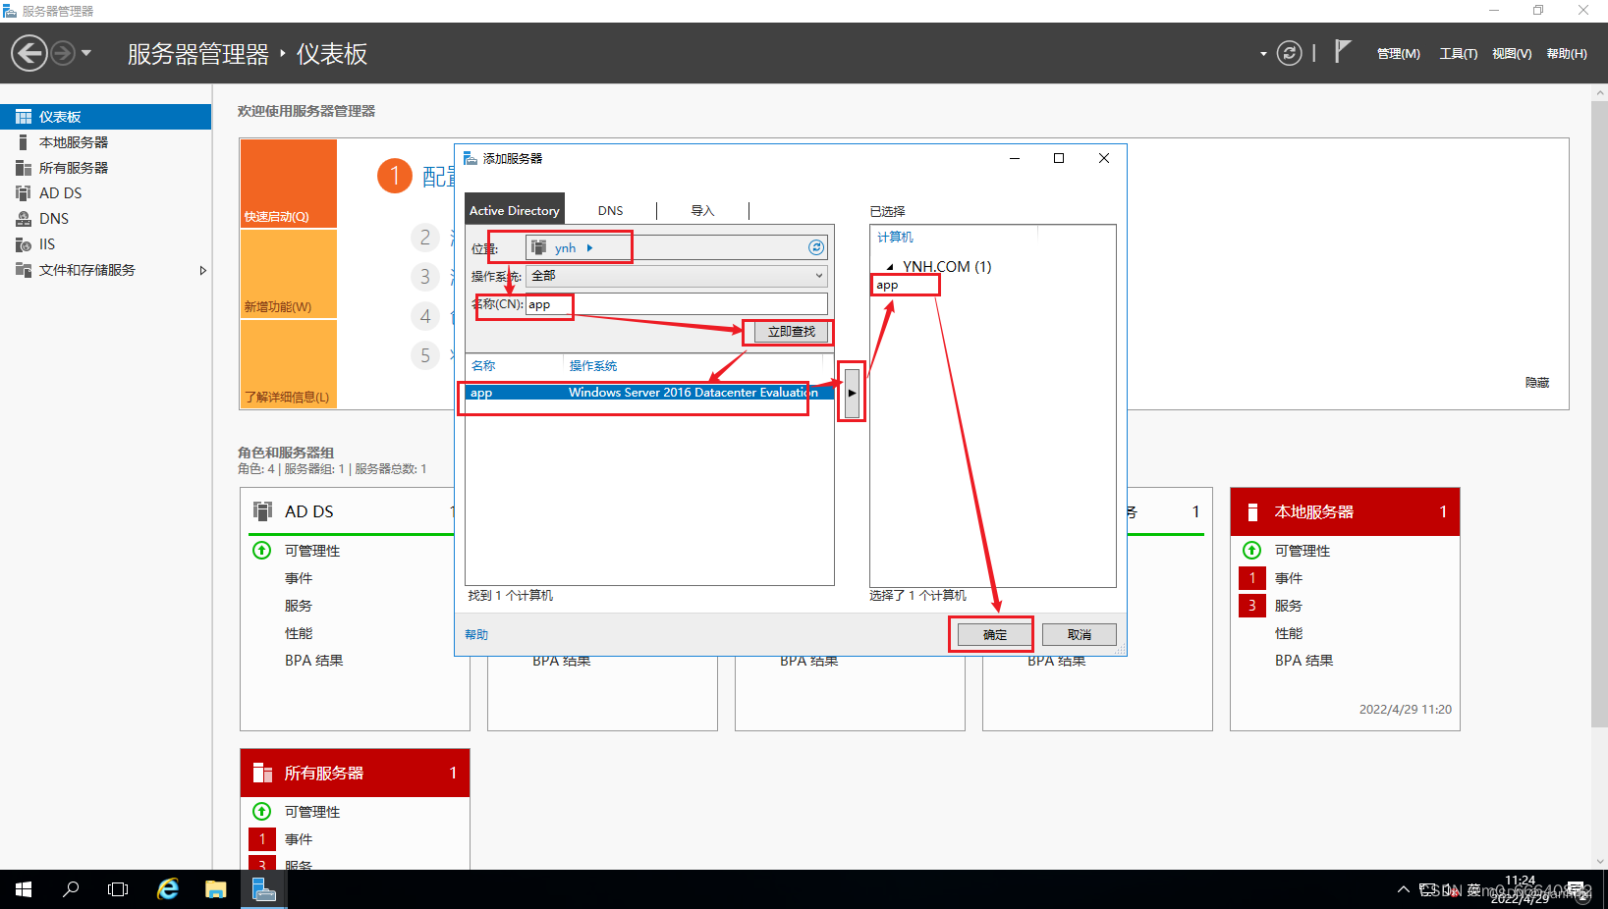Sort results by 名称 column header

(483, 365)
